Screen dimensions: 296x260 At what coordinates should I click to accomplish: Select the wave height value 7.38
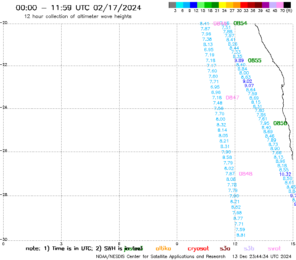tap(207, 39)
